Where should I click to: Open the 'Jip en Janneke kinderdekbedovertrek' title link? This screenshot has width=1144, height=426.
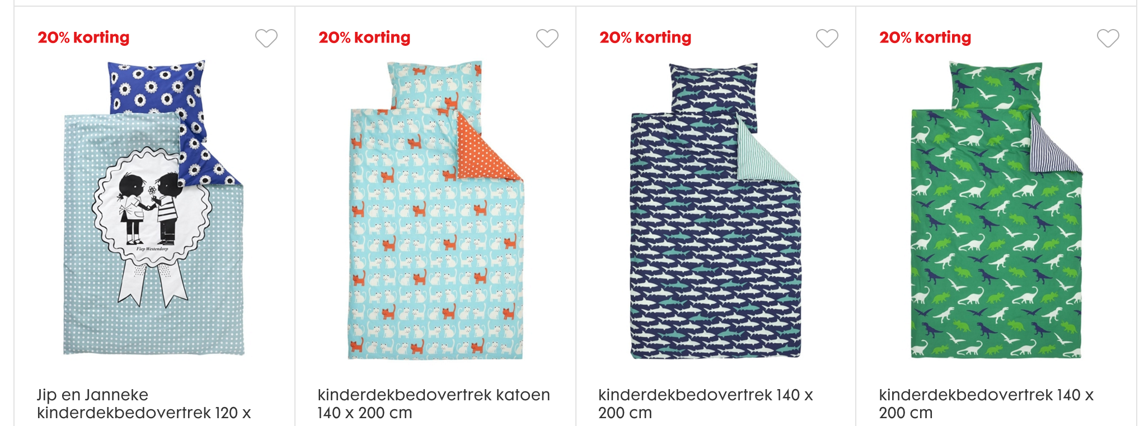click(x=144, y=404)
